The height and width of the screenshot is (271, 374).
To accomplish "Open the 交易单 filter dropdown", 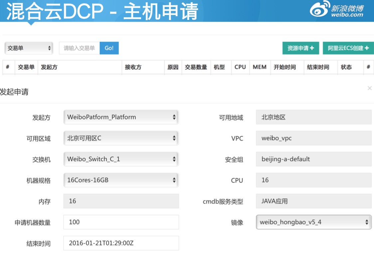I will 29,48.
